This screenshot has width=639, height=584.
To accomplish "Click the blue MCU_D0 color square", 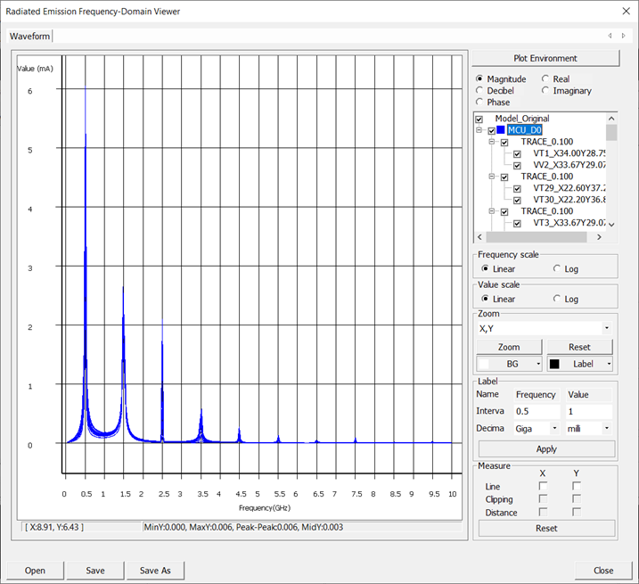I will pyautogui.click(x=500, y=130).
